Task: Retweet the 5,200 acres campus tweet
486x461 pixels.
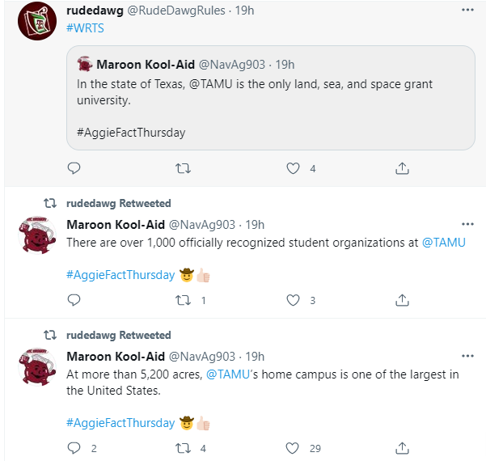Action: (x=183, y=448)
